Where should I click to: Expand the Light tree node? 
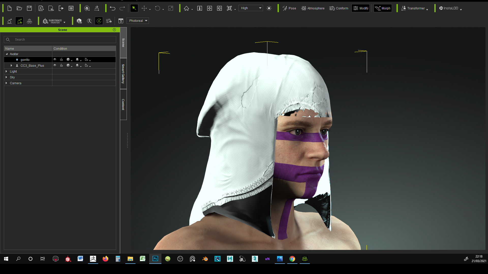coord(6,72)
